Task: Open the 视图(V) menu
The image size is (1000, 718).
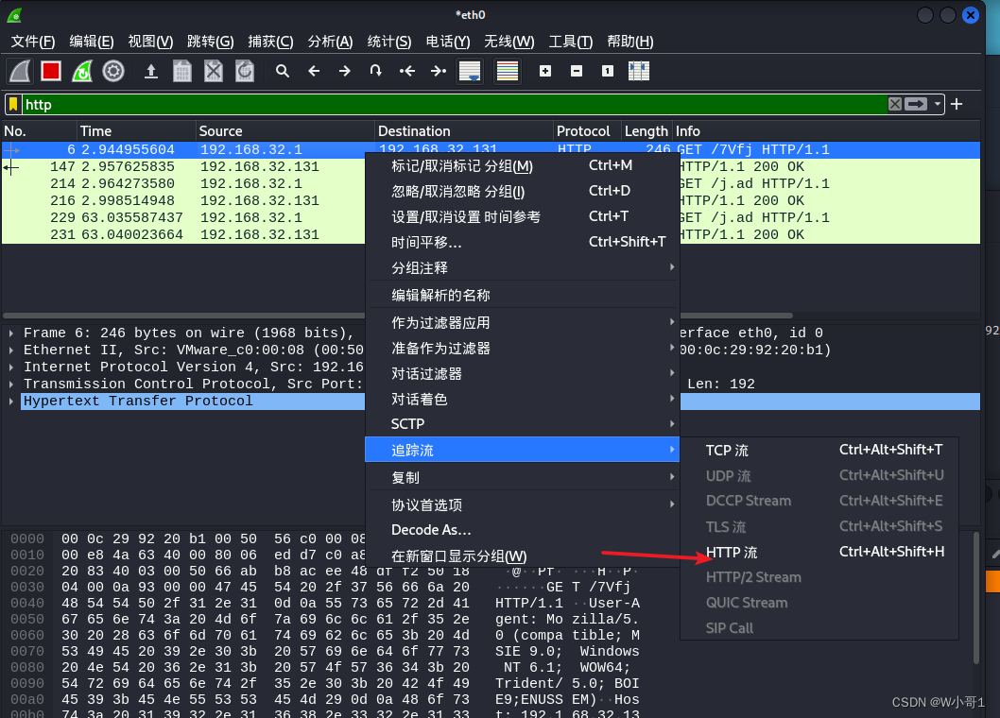Action: (x=150, y=42)
